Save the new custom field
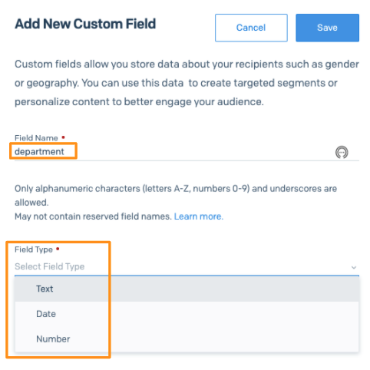This screenshot has width=370, height=370. click(x=327, y=28)
